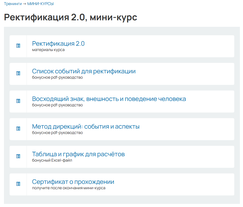This screenshot has width=243, height=207.
Task: Open the Сертификат о прохождении item
Action: click(x=73, y=182)
